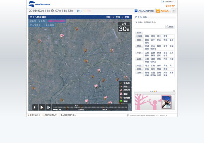Image resolution: width=204 pixels, height=143 pixels.
Task: Click the 検索 search button
Action: (x=170, y=27)
